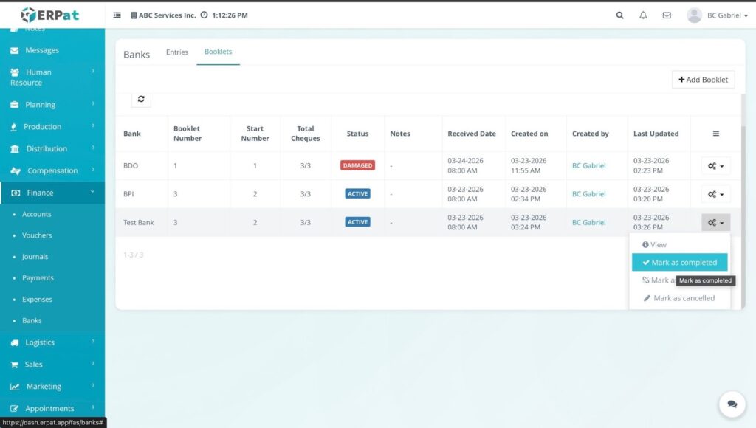Expand the Human Resource sidebar menu
Screen dimensions: 756x428
(52, 77)
